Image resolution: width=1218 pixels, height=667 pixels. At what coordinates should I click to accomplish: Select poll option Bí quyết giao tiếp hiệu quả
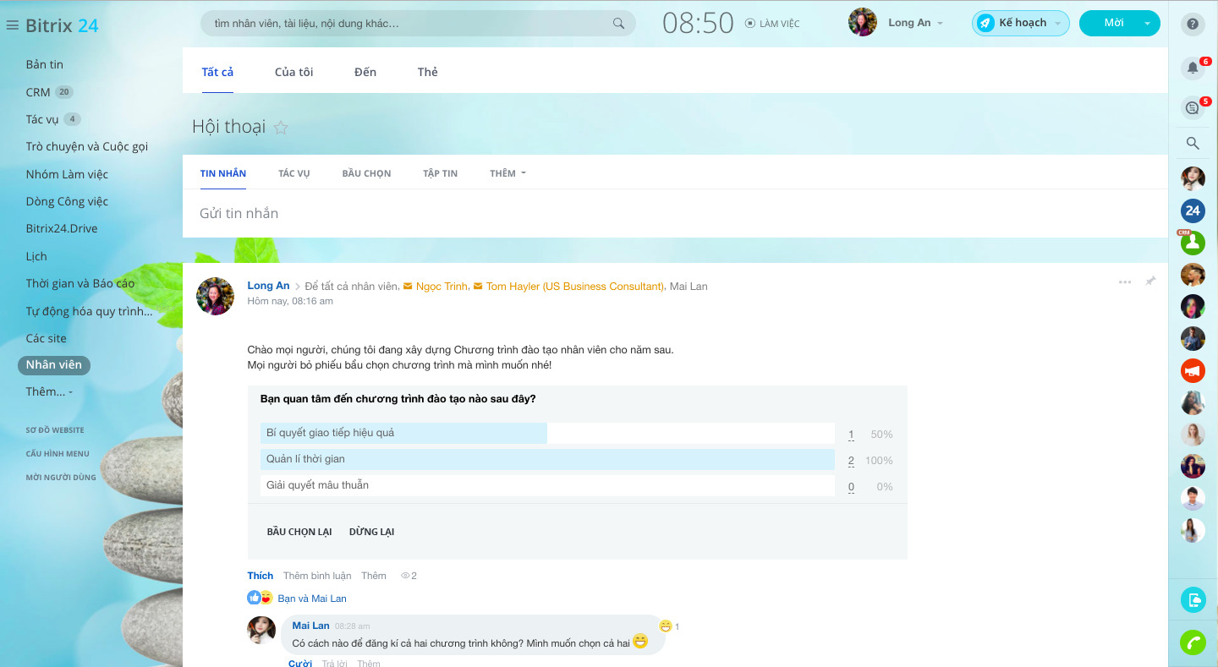click(x=547, y=433)
